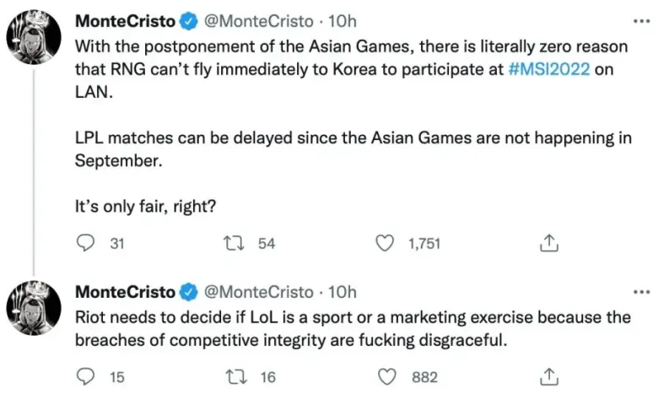Retweet the Asian Games postponement tweet
Screen dimensions: 664x399
click(229, 244)
